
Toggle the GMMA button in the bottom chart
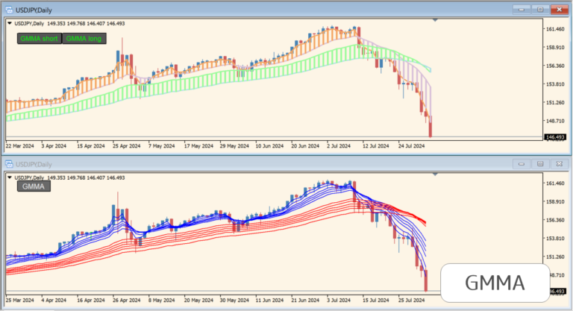tap(34, 186)
